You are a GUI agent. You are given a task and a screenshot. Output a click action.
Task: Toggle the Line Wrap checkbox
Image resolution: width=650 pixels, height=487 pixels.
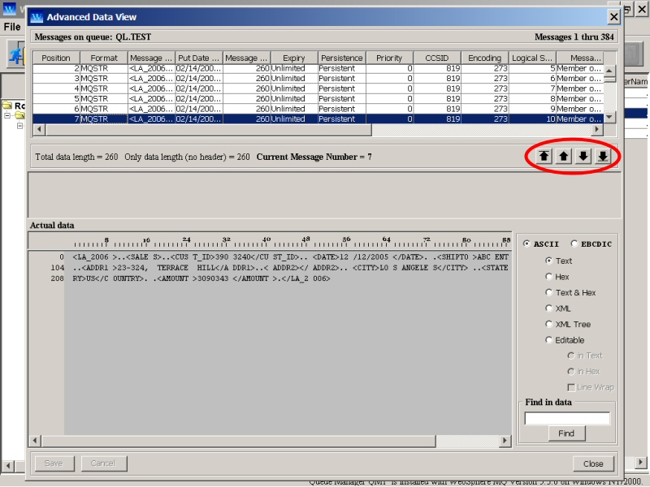click(x=571, y=387)
